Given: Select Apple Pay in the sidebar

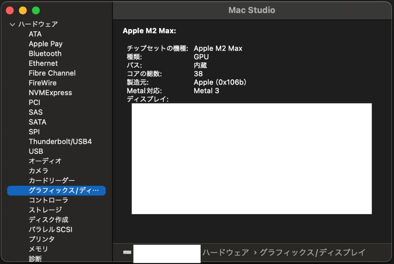Looking at the screenshot, I should 45,44.
